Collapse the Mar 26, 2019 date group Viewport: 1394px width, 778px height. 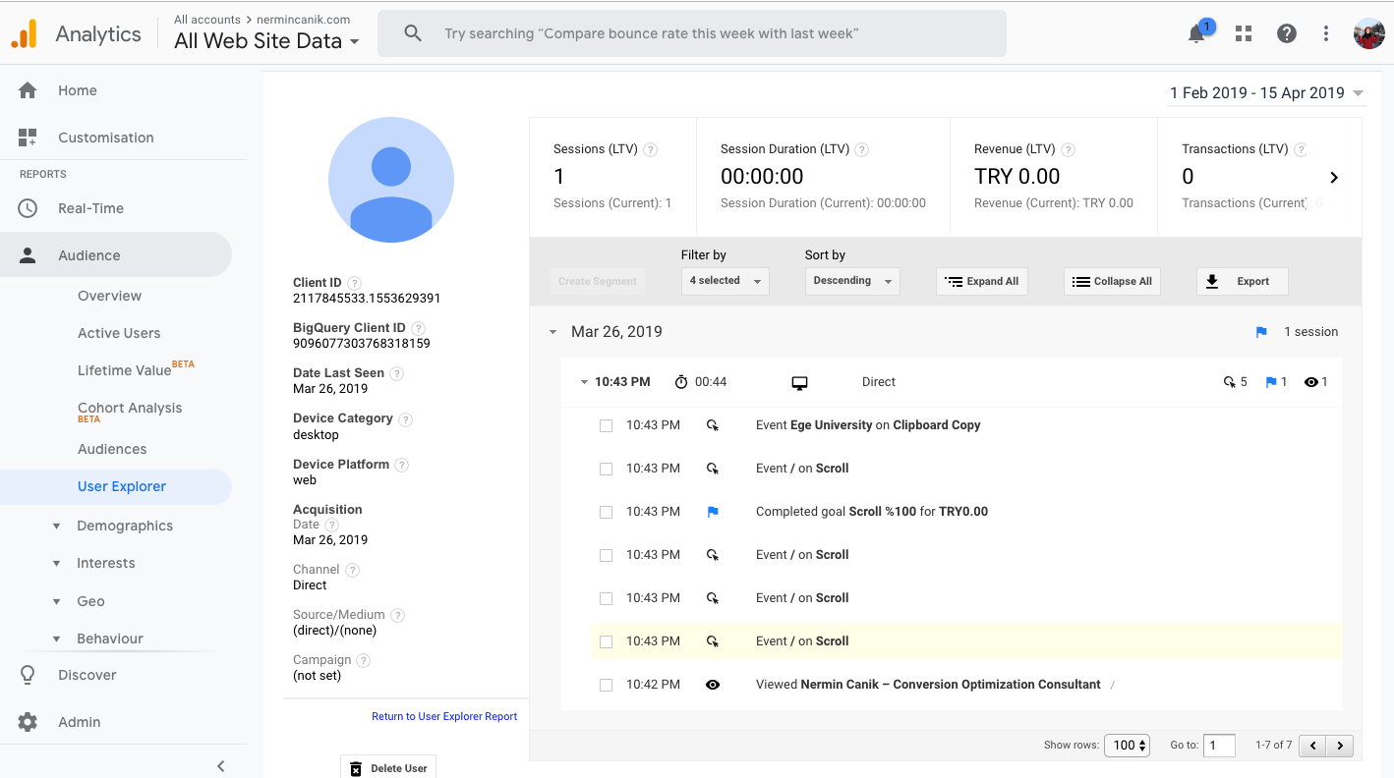tap(553, 332)
